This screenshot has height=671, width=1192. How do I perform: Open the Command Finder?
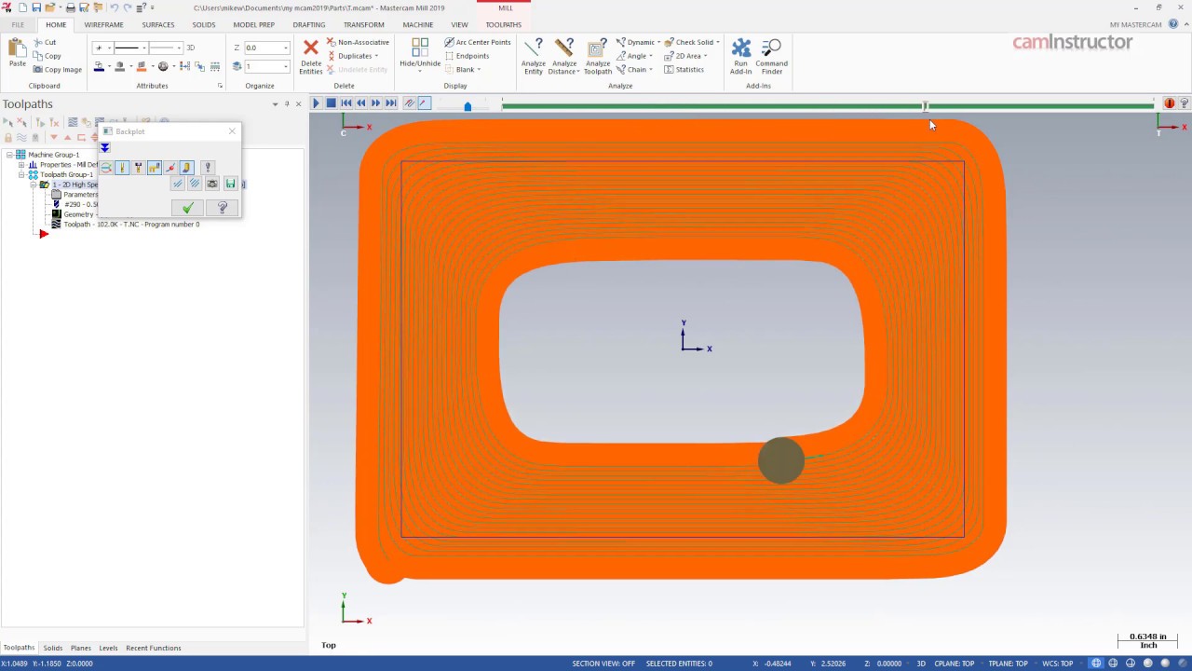[772, 56]
